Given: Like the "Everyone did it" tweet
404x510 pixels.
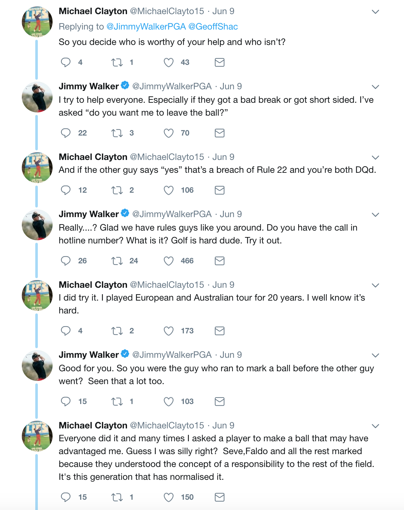Looking at the screenshot, I should coord(169,497).
